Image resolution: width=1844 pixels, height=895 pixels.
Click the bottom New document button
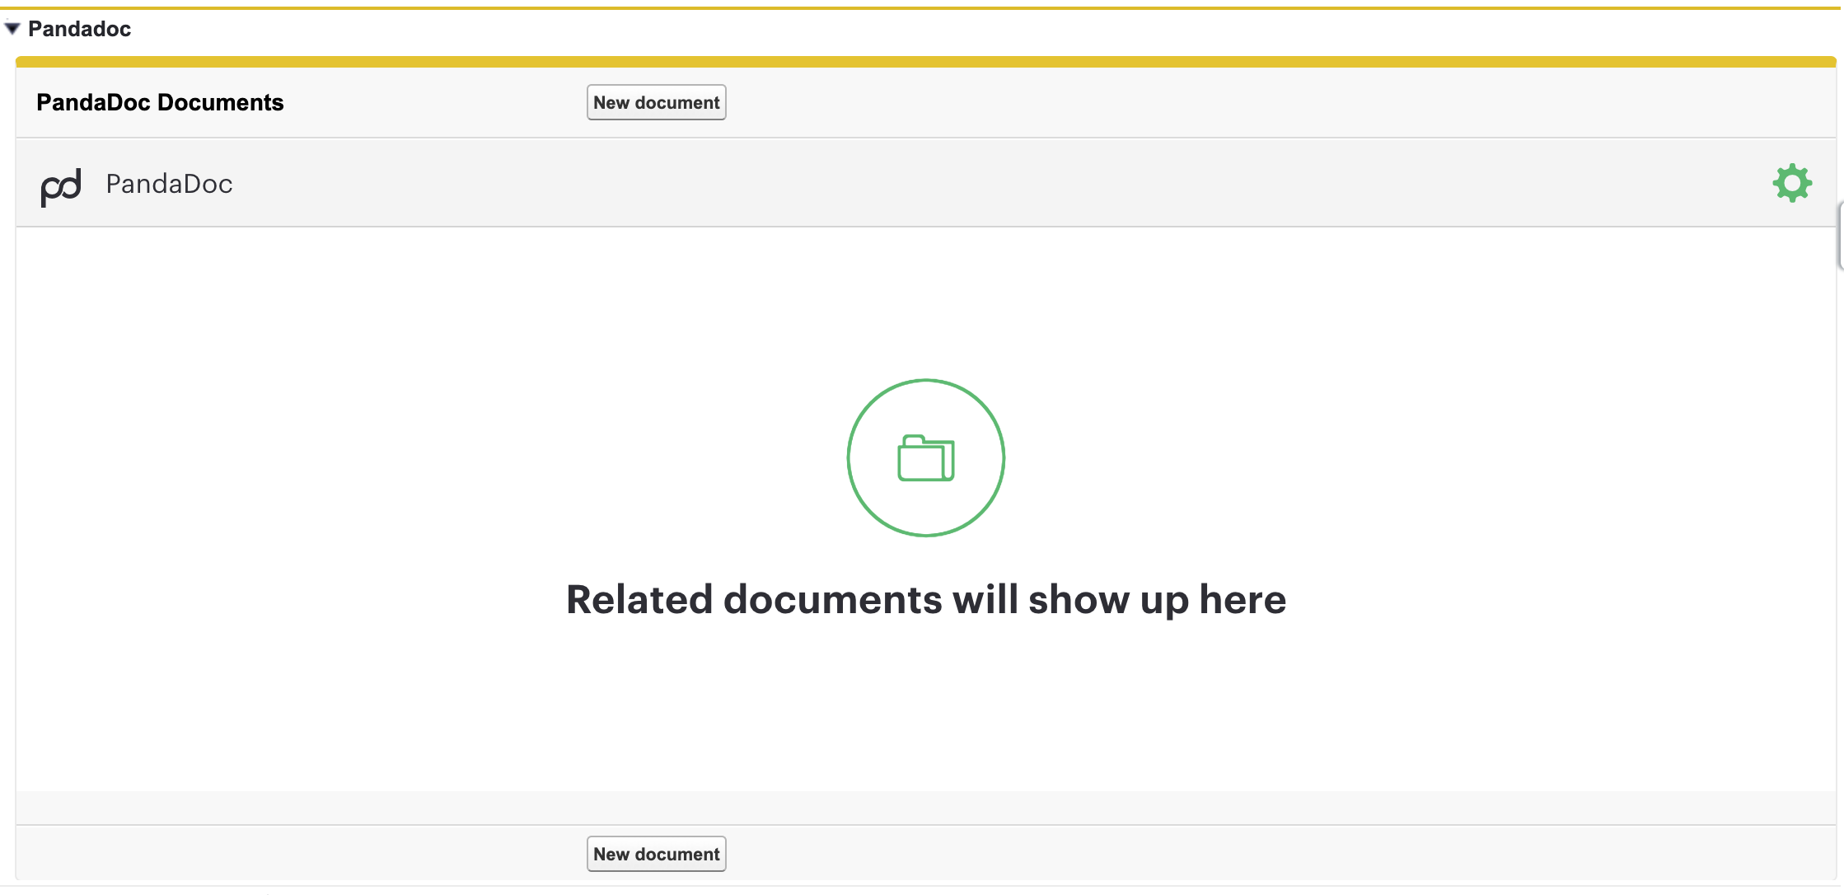coord(656,854)
